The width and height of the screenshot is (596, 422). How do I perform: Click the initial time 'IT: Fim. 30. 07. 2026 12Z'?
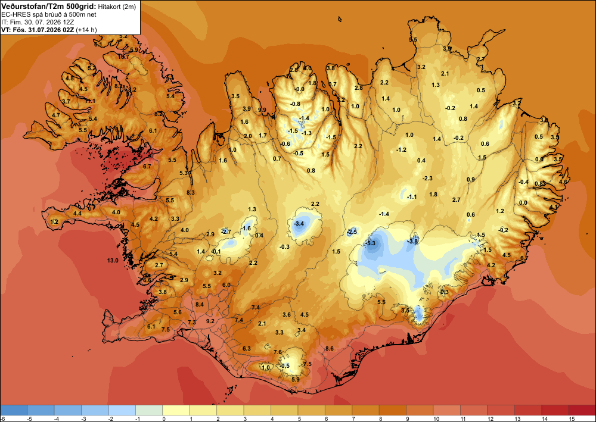pyautogui.click(x=37, y=22)
